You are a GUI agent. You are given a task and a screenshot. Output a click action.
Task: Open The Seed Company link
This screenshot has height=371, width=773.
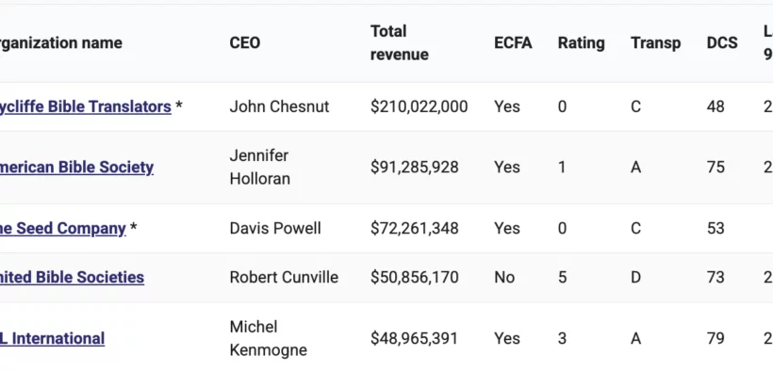point(63,228)
